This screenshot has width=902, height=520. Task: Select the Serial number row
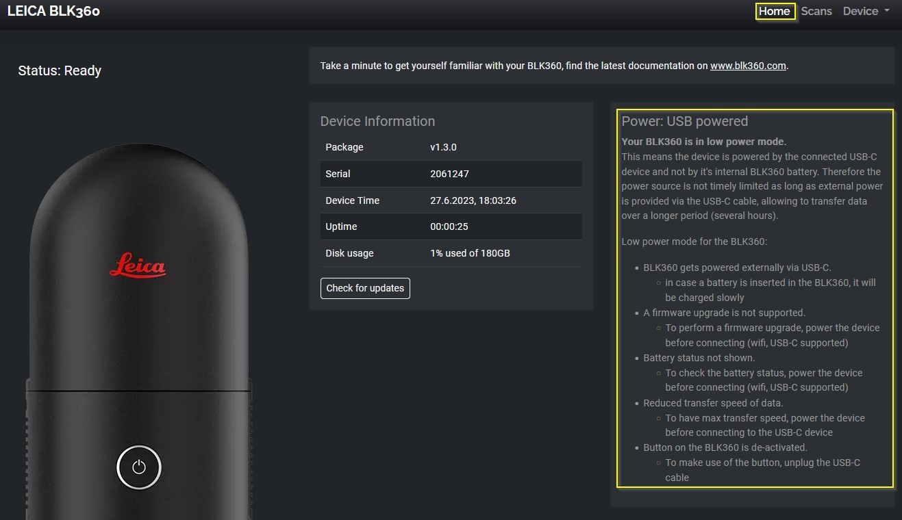pyautogui.click(x=451, y=174)
